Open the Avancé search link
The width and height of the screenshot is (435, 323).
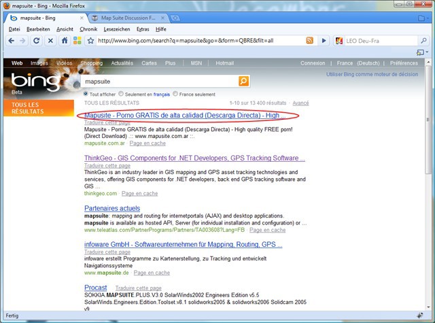click(x=300, y=103)
